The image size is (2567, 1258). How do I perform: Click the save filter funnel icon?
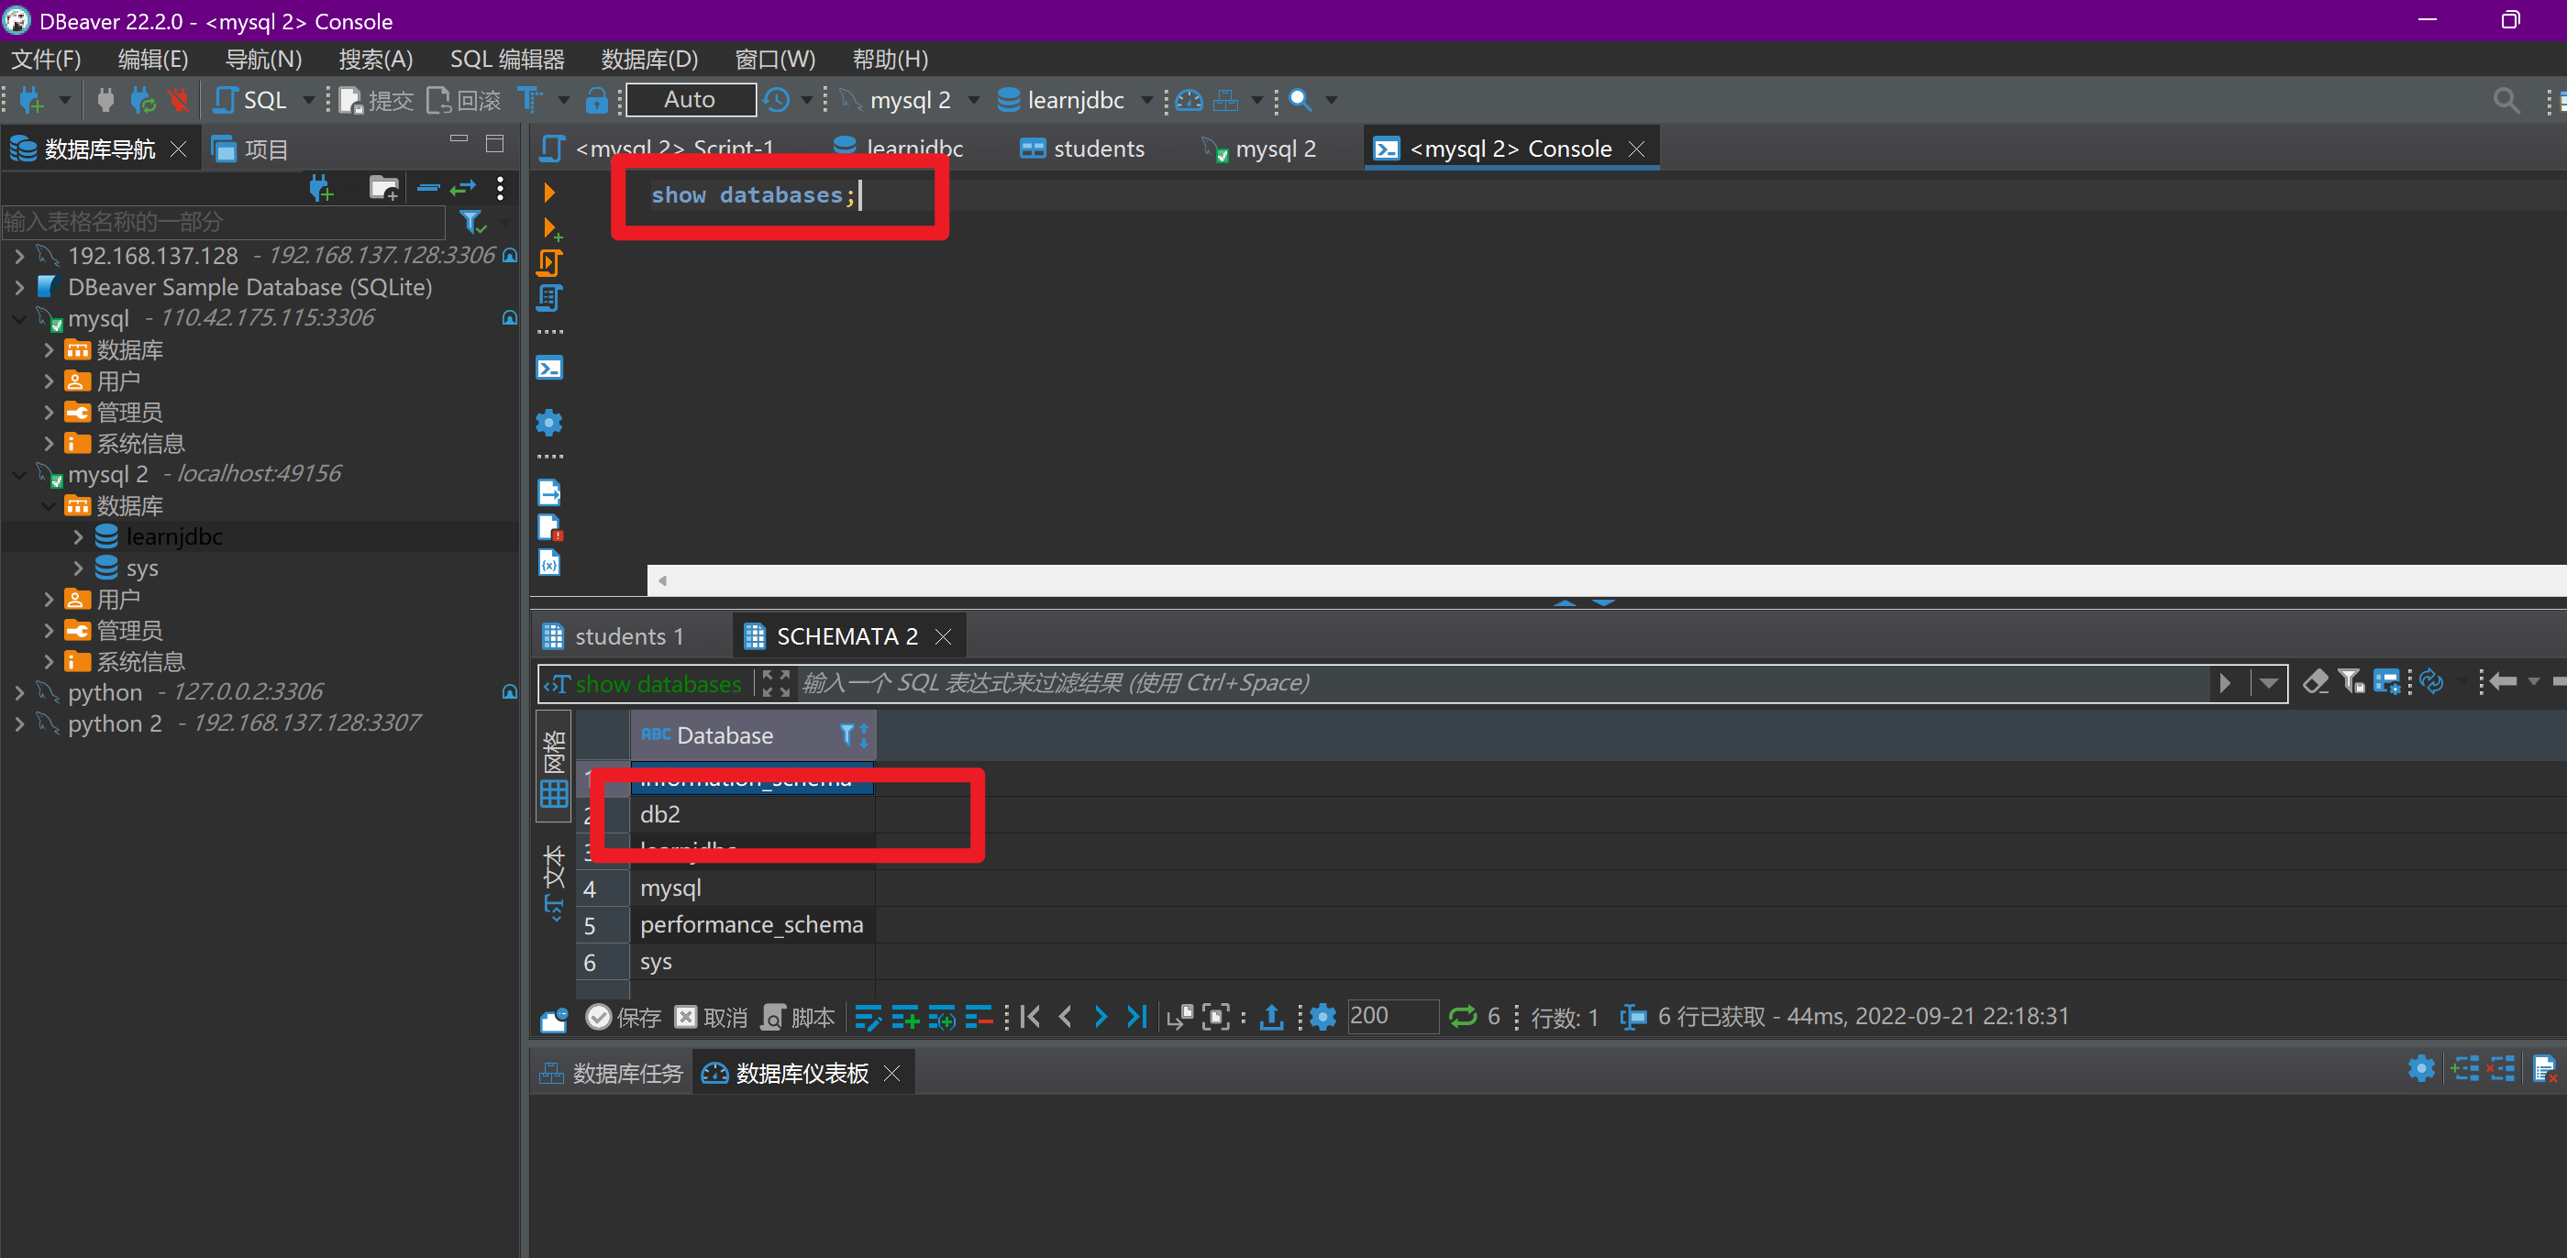[x=2351, y=682]
